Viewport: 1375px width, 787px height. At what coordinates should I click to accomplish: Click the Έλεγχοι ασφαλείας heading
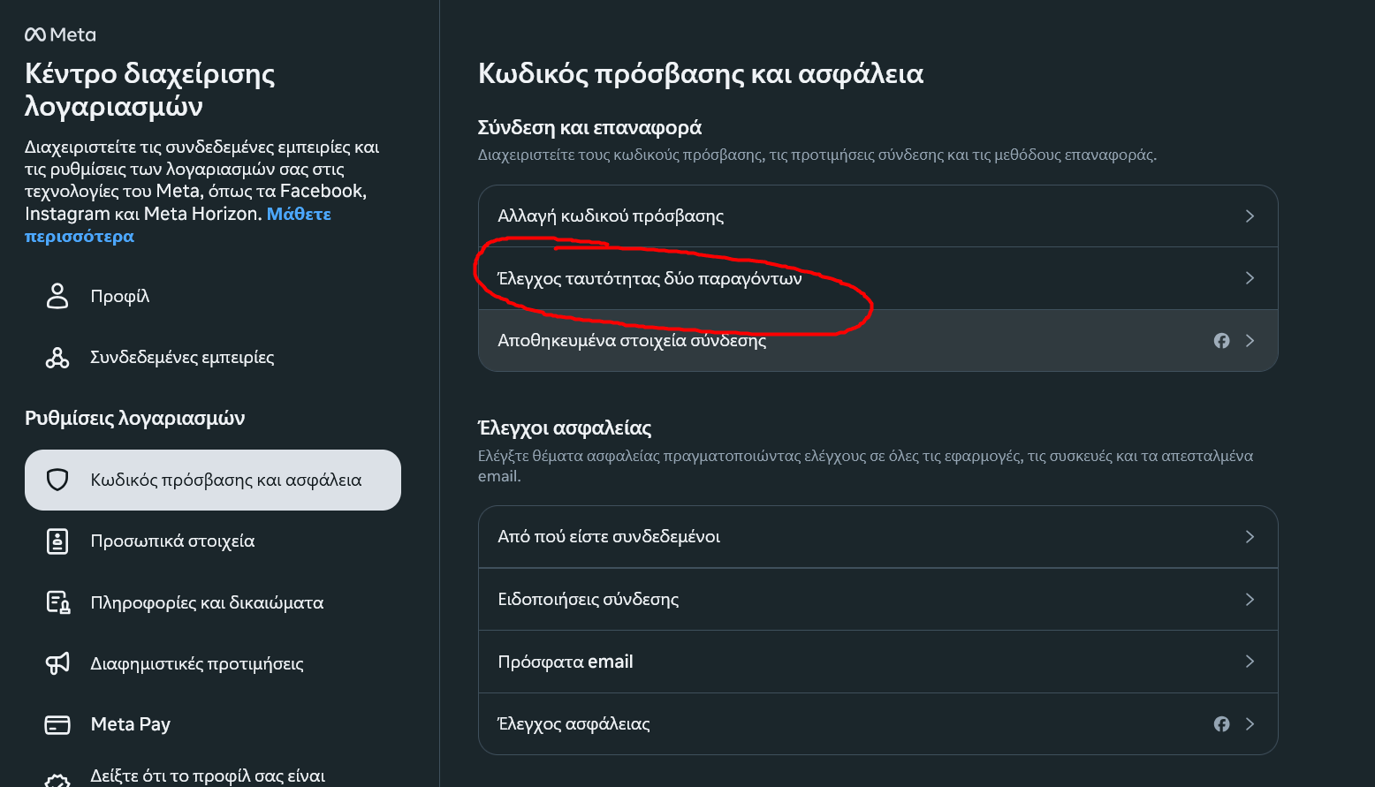tap(565, 428)
